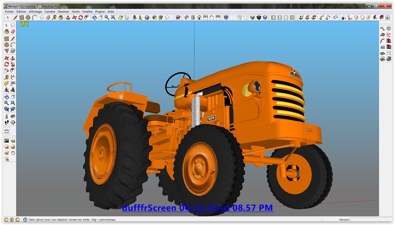
Task: Enable Shaded face style
Action: click(252, 17)
